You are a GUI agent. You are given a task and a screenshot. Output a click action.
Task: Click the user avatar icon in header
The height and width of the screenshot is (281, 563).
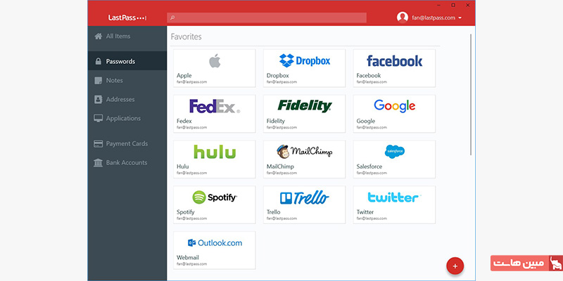tap(403, 17)
